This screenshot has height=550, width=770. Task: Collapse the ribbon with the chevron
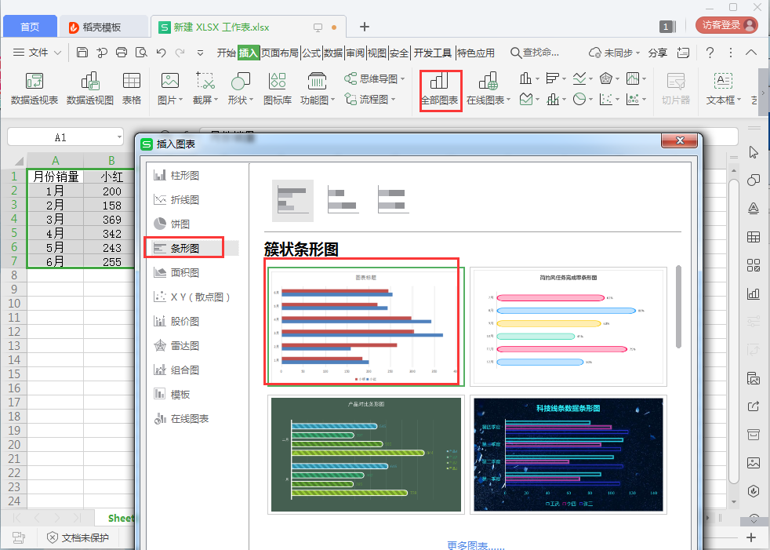751,53
